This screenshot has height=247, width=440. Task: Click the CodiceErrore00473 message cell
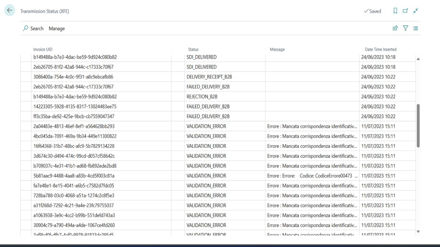click(312, 176)
